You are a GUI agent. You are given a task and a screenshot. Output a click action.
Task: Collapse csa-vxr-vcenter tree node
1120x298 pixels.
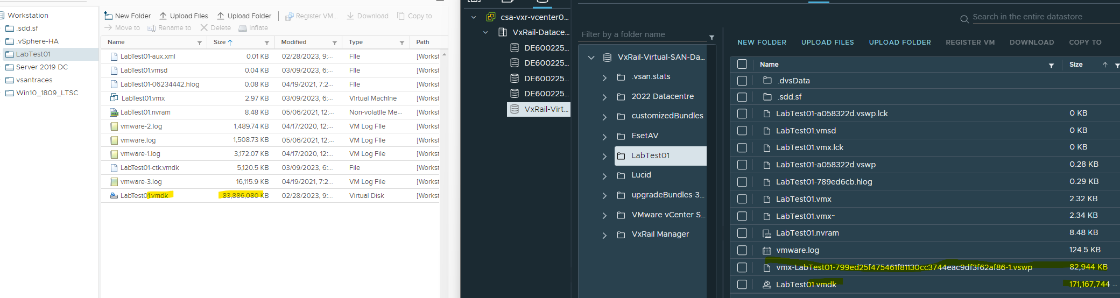[474, 17]
